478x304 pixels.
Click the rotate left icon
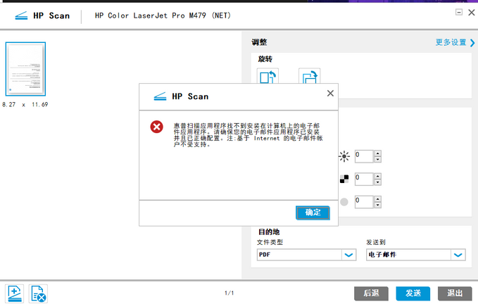click(x=268, y=76)
